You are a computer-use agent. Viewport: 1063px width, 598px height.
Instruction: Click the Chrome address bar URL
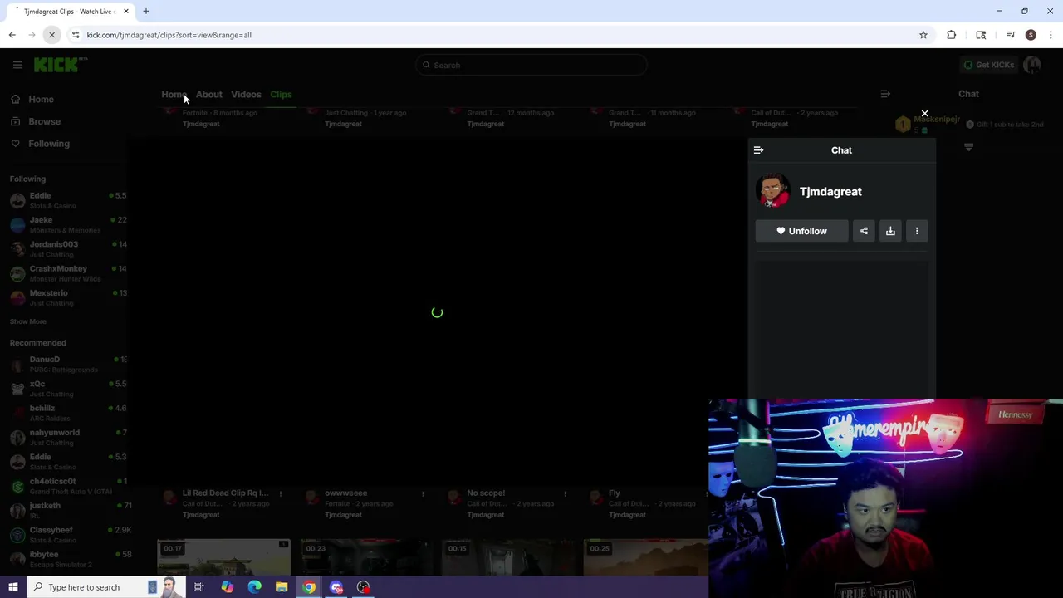tap(169, 35)
